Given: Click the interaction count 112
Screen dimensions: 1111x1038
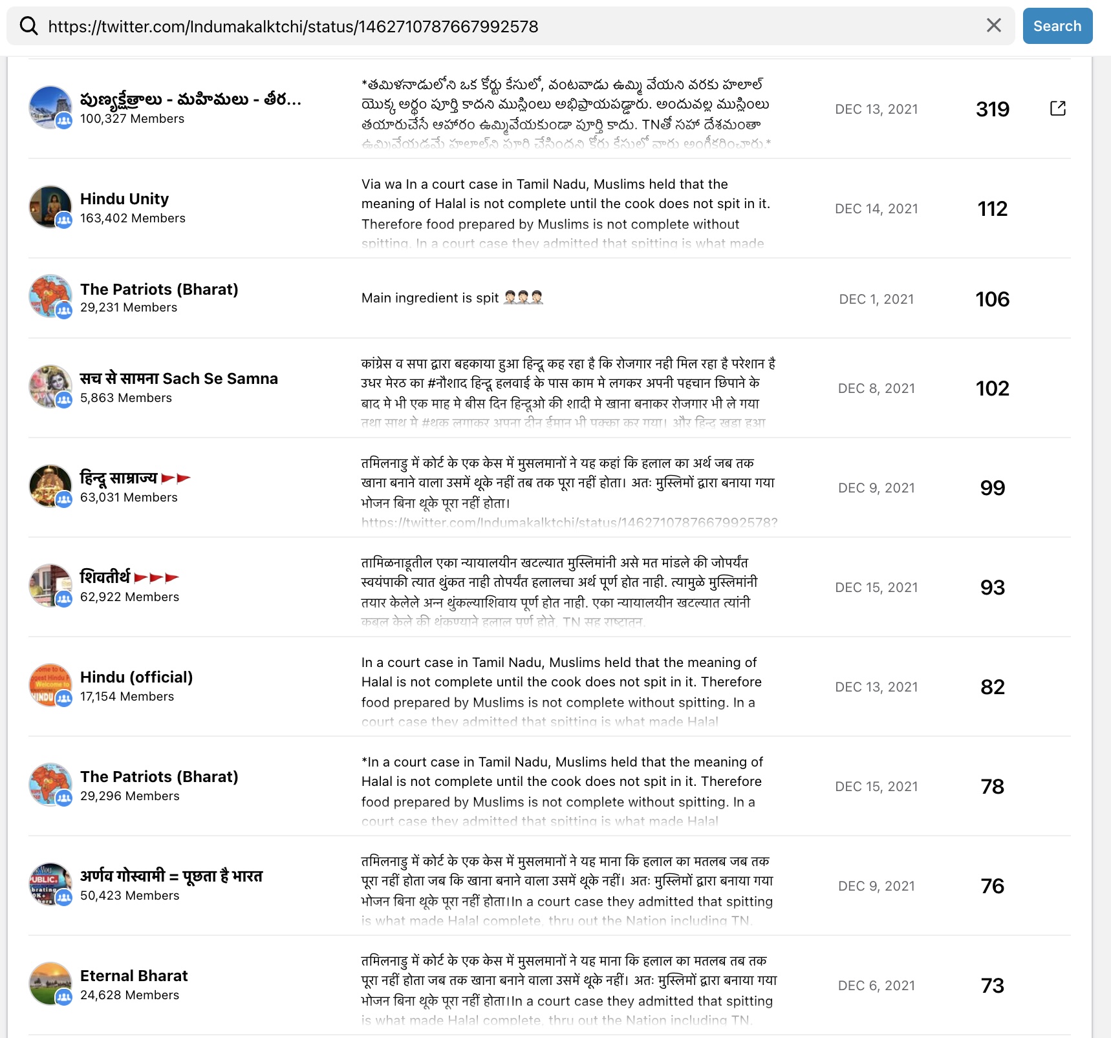Looking at the screenshot, I should coord(993,208).
